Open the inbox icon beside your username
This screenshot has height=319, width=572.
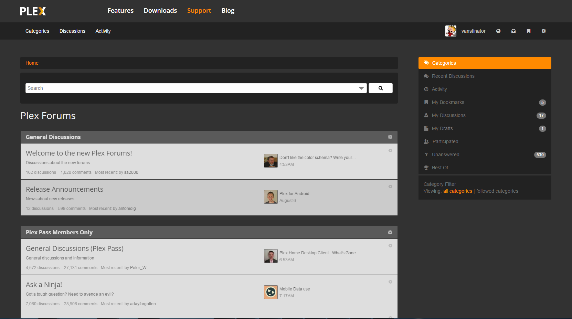[513, 31]
